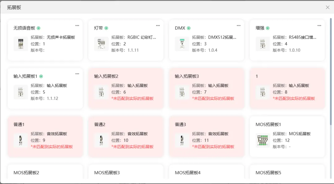The width and height of the screenshot is (334, 184).
Task: Click the 灯带 RGBIC board thumbnail
Action: (x=101, y=44)
